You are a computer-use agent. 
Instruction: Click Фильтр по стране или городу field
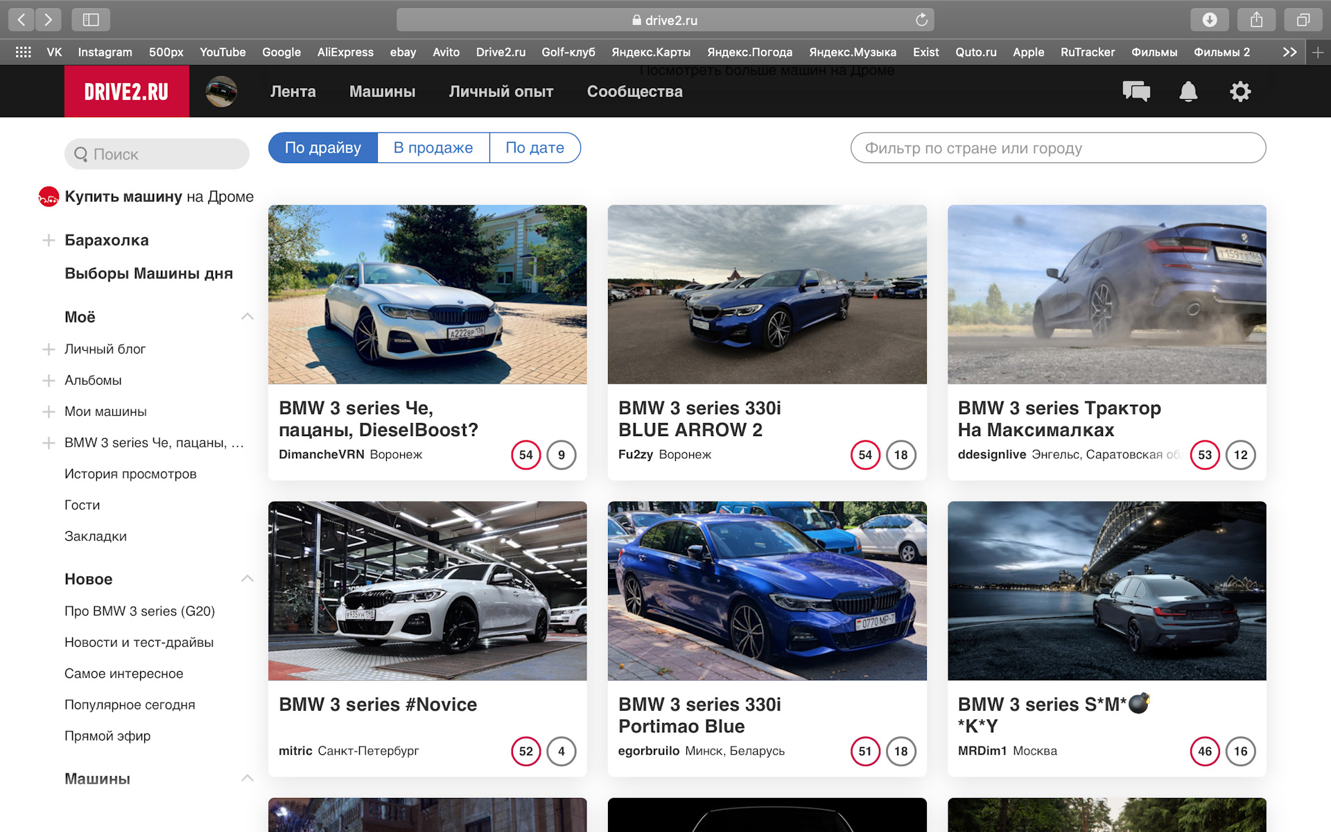[x=1058, y=148]
